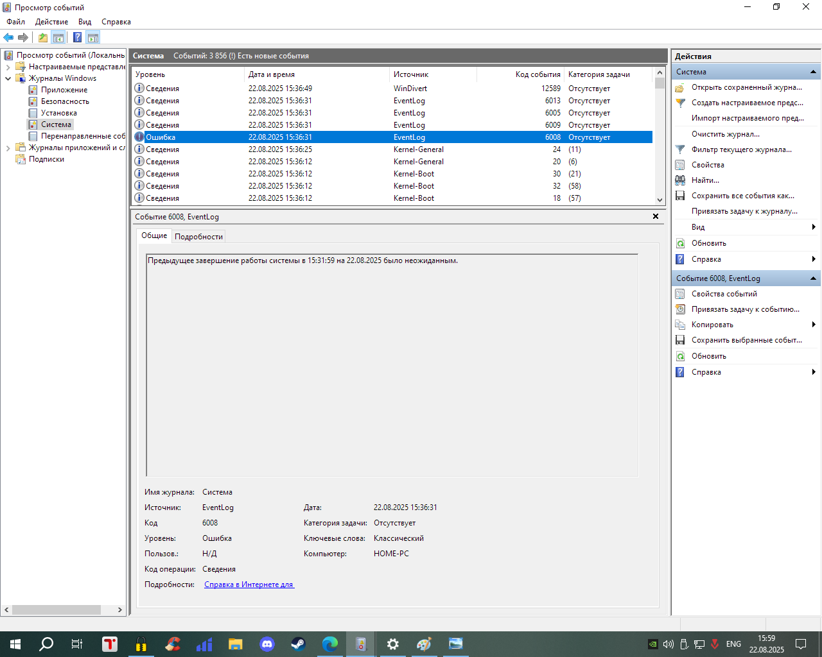Expand 'Настраиваемые представления' tree node
Viewport: 822px width, 657px height.
pos(8,67)
